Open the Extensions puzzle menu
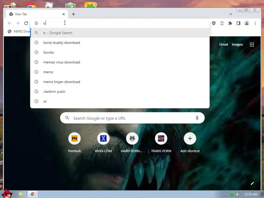264x198 pixels. [230, 23]
